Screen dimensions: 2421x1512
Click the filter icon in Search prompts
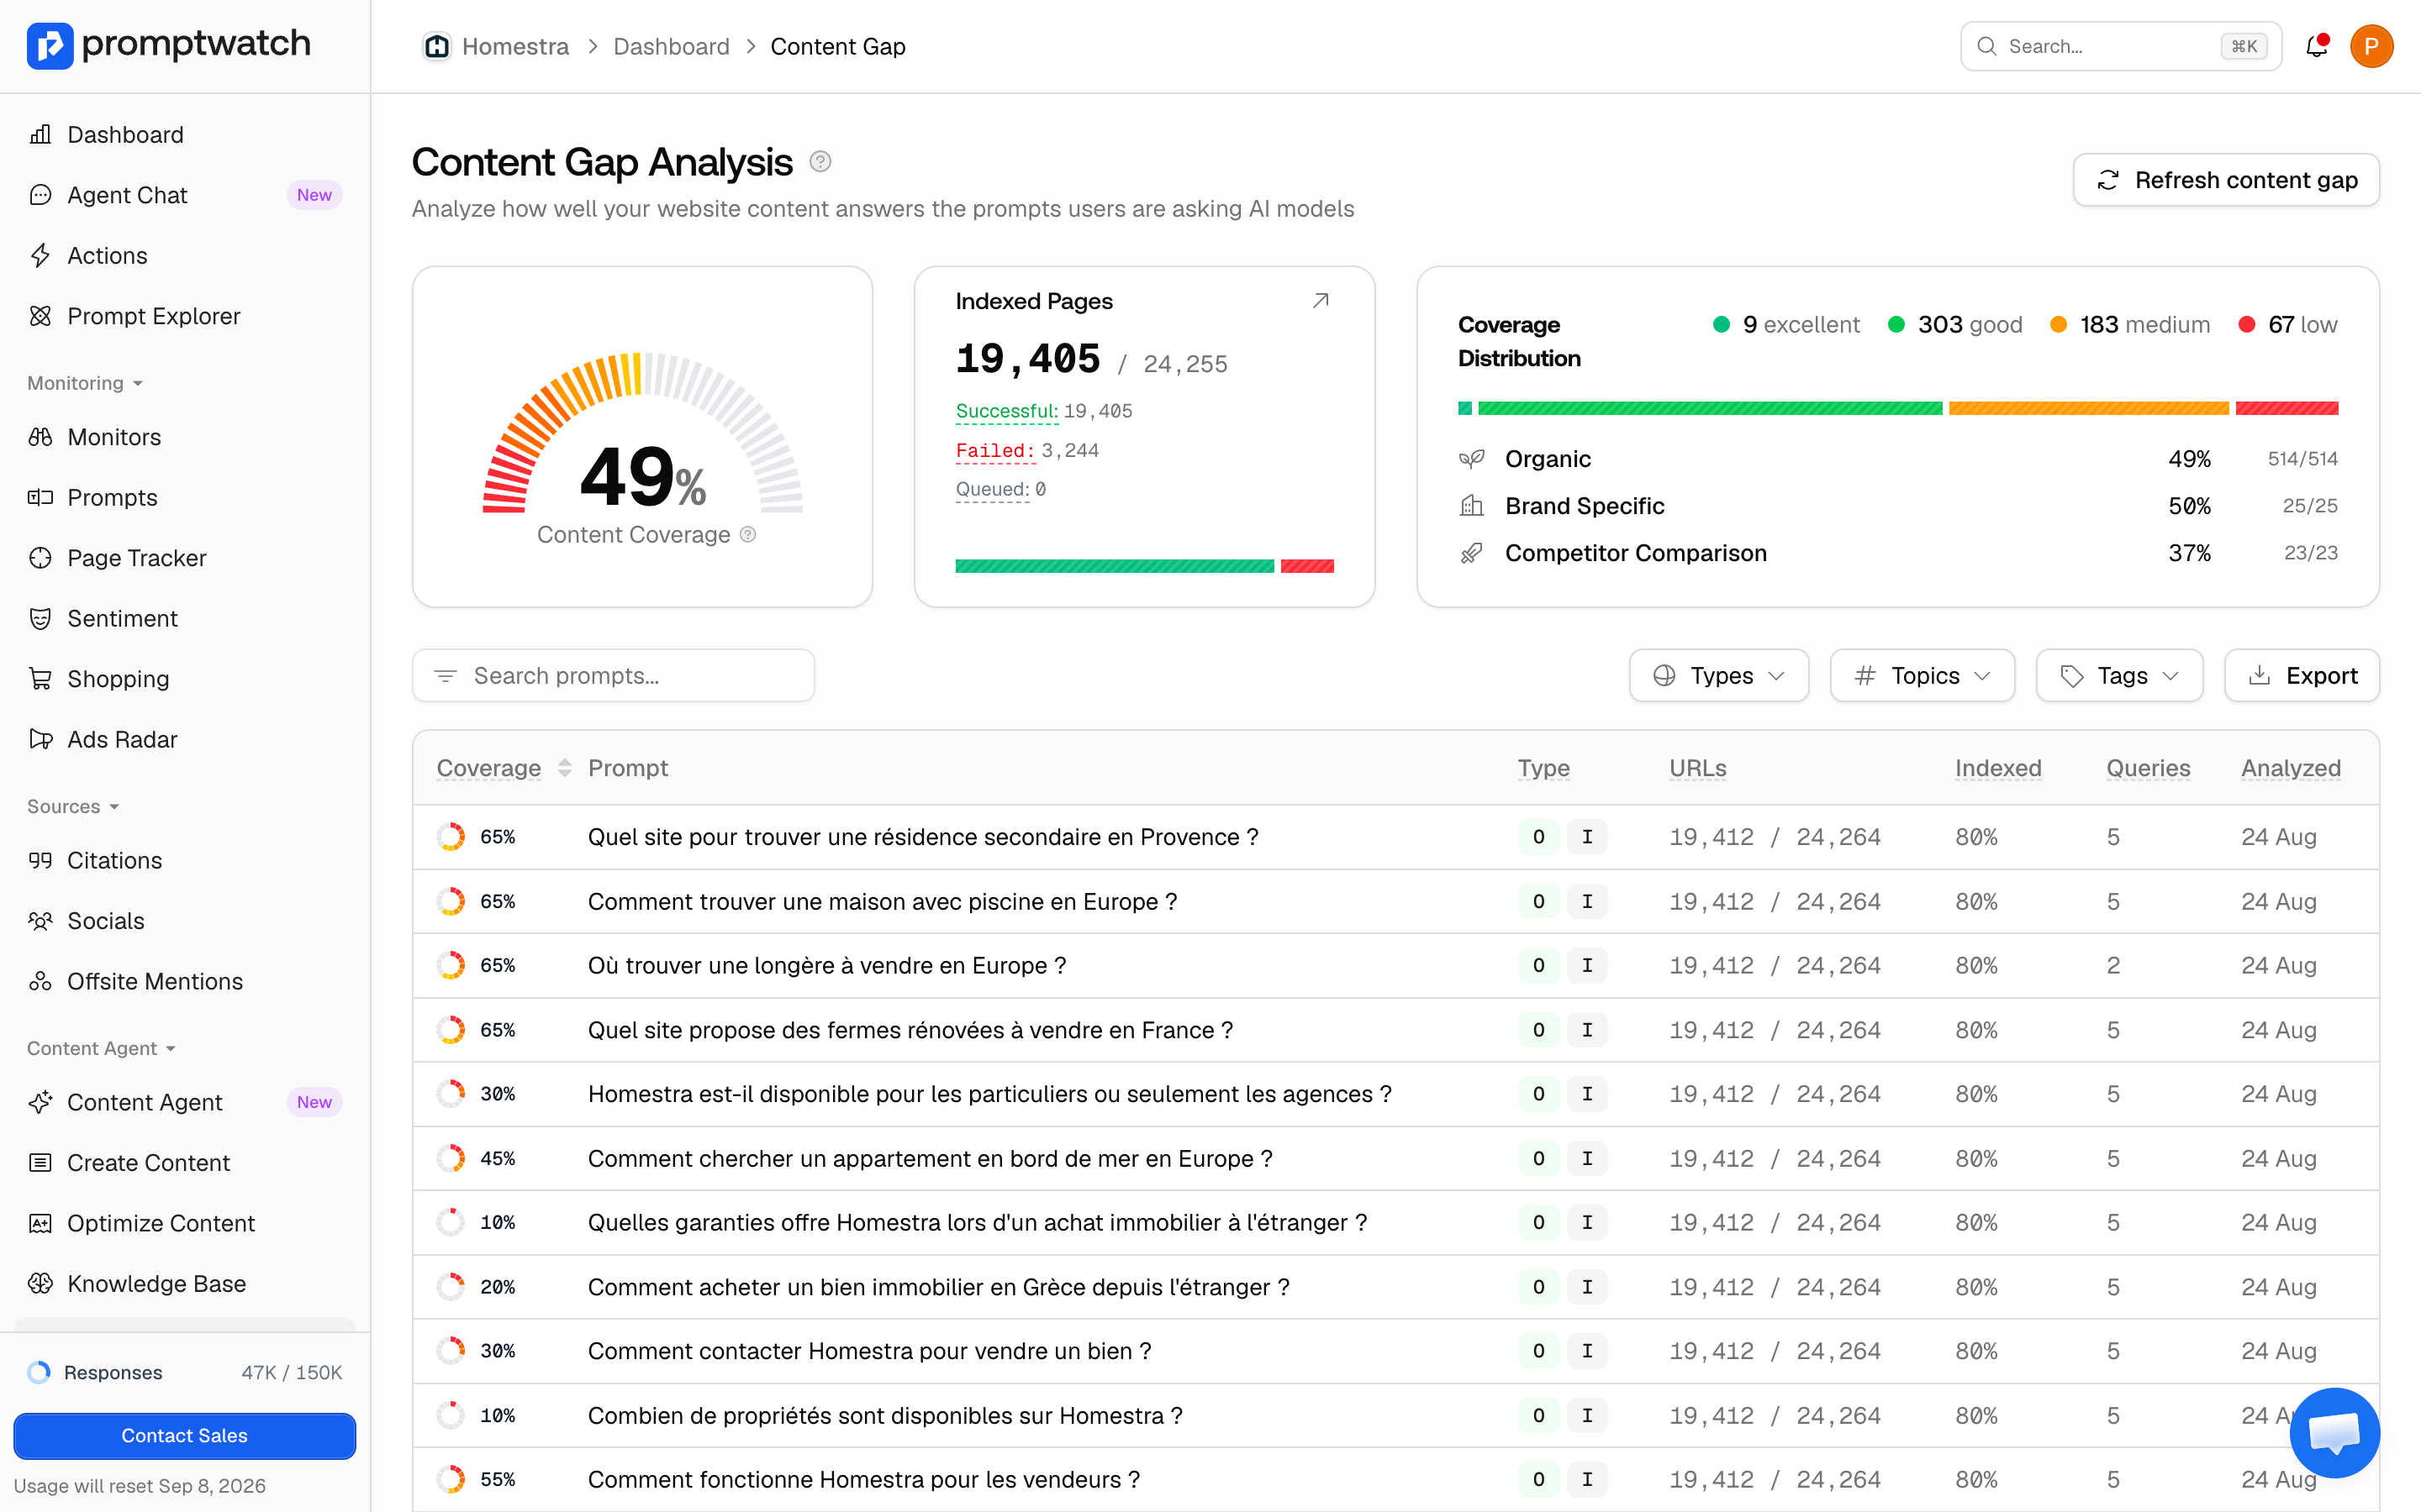pos(446,676)
